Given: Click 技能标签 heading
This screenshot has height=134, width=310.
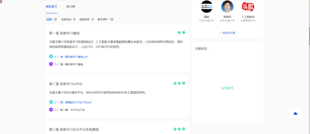Looking at the screenshot, I should (x=201, y=49).
